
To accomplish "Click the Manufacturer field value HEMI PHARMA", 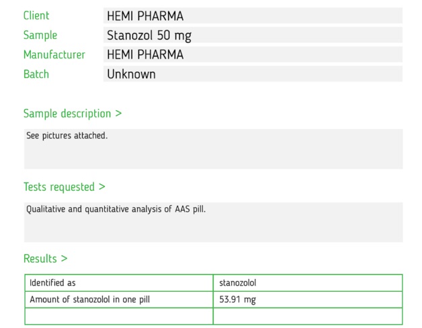I will pos(253,54).
